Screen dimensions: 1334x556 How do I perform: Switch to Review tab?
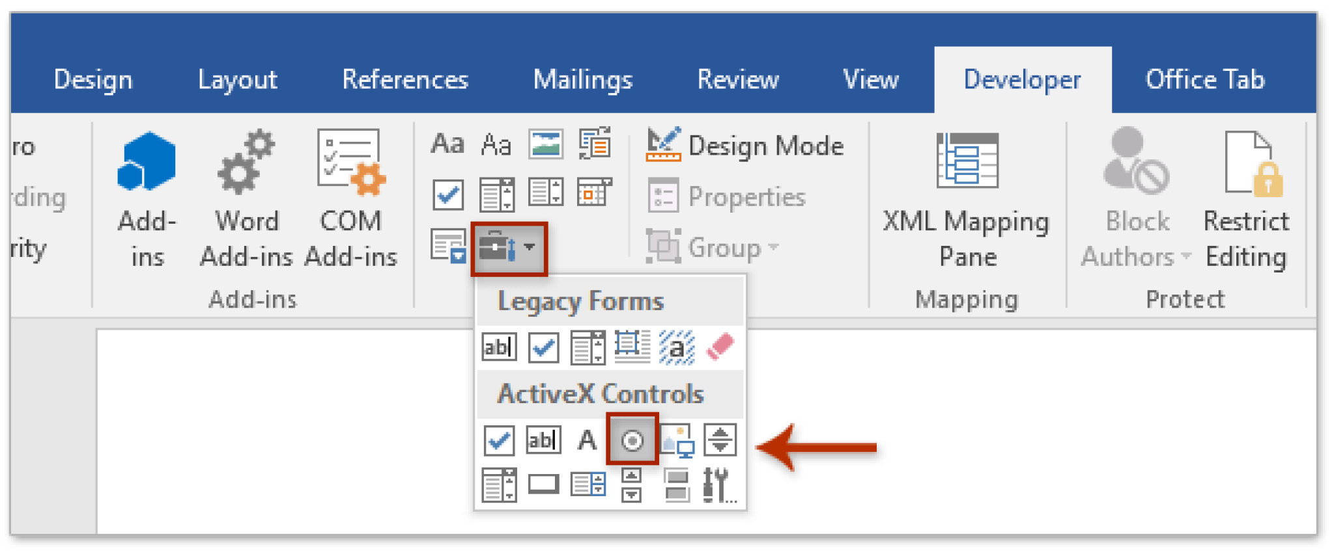(x=738, y=80)
